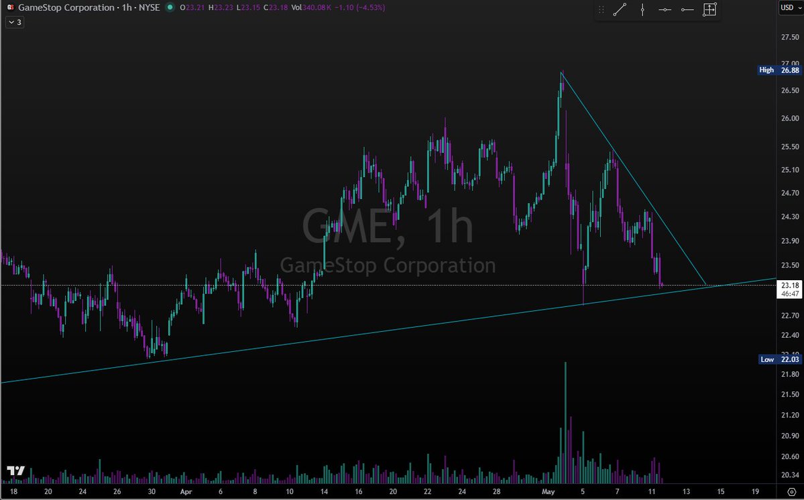Click the 14 date label on time axis
This screenshot has height=500, width=804.
[x=324, y=492]
